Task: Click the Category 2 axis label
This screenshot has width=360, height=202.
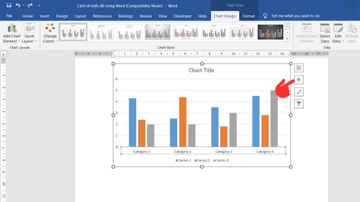Action: (183, 151)
